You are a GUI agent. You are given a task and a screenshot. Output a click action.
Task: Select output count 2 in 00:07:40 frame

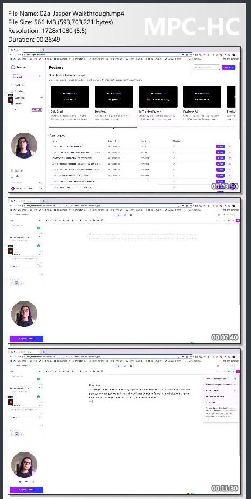click(x=17, y=283)
